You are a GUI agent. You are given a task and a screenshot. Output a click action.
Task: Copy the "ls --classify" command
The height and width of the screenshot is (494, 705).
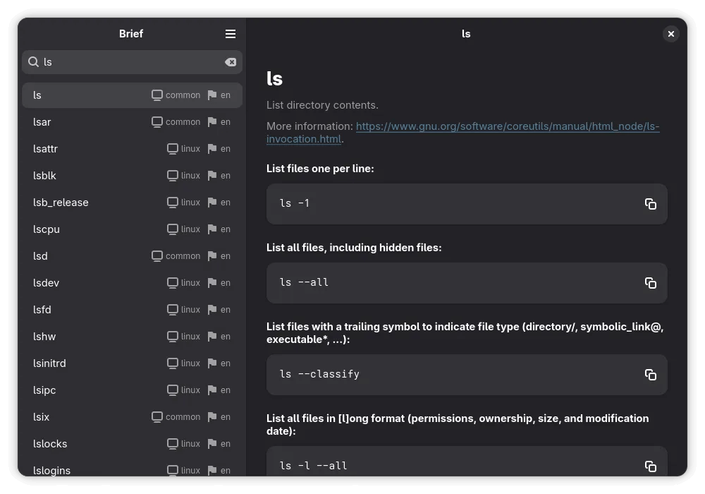[650, 375]
